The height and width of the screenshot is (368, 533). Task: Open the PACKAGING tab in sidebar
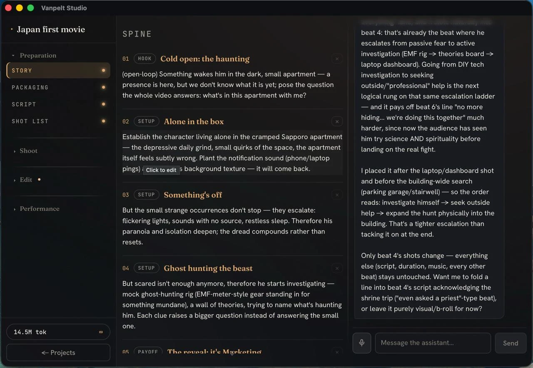coord(58,87)
